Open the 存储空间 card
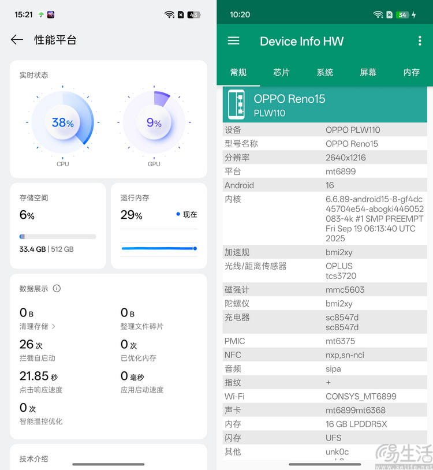 click(58, 226)
